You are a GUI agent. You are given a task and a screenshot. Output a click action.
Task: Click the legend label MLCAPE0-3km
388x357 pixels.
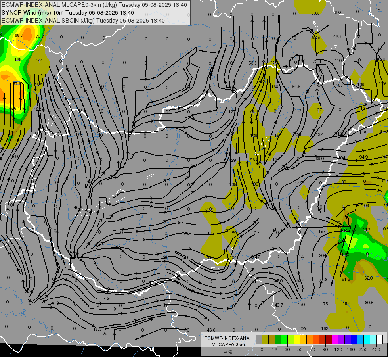[x=228, y=344]
